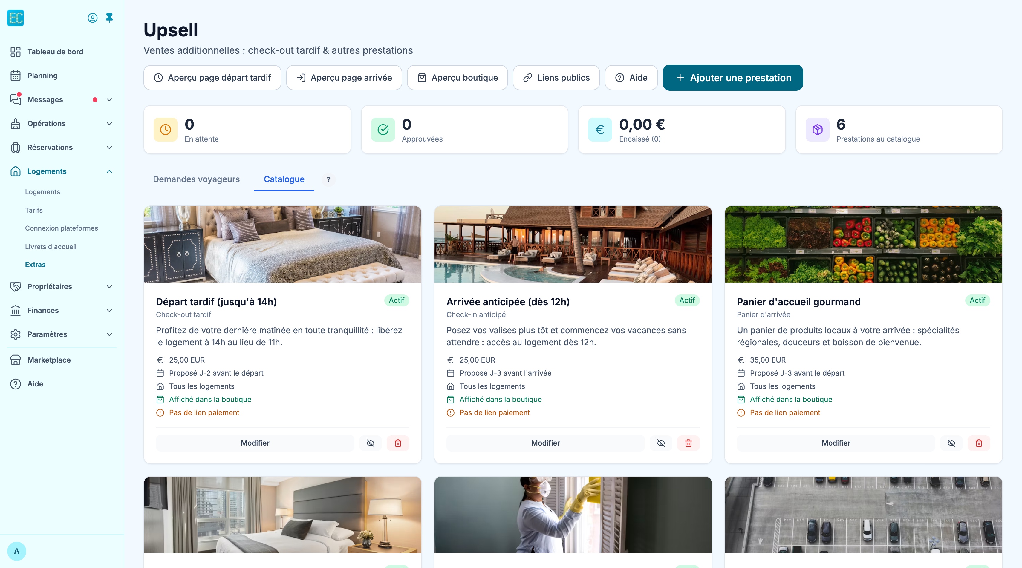Open the Extras submenu item
Viewport: 1022px width, 568px height.
tap(35, 264)
